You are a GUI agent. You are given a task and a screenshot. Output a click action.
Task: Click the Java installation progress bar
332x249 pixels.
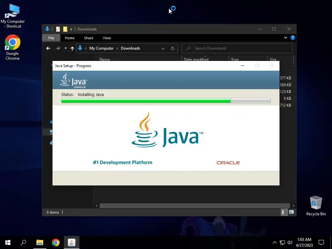pyautogui.click(x=166, y=101)
